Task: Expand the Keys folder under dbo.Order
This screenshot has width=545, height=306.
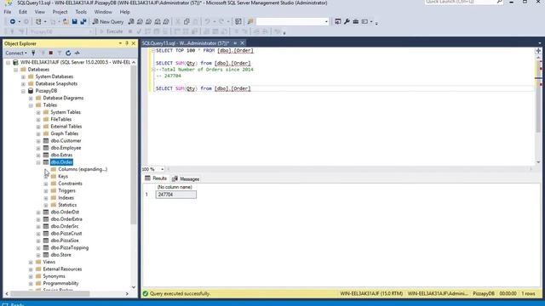Action: pos(46,177)
